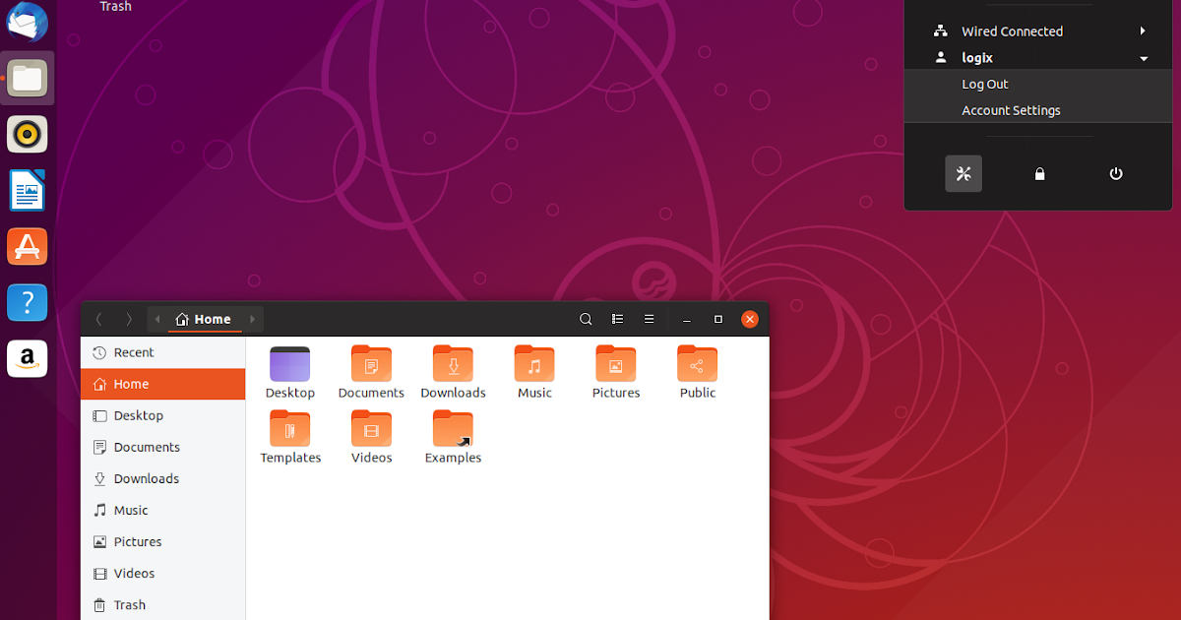
Task: Select Log Out from the user menu
Action: (984, 84)
